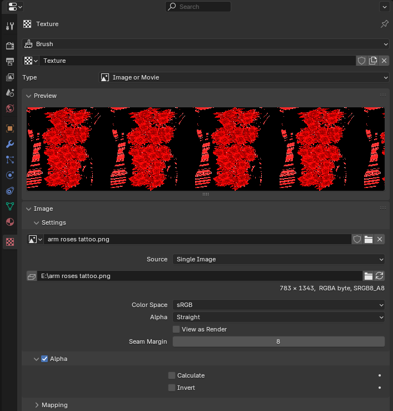Image resolution: width=393 pixels, height=411 pixels.
Task: Reload the image with refresh icon
Action: [x=379, y=276]
